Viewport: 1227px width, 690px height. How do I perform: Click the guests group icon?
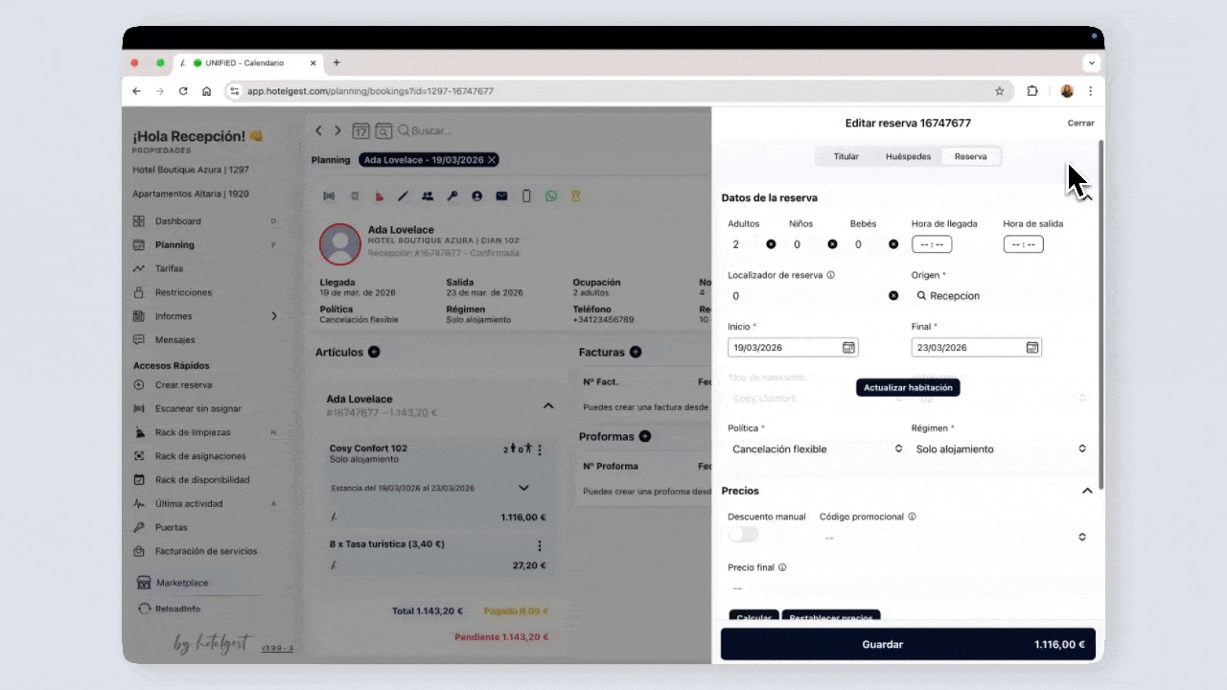click(428, 195)
